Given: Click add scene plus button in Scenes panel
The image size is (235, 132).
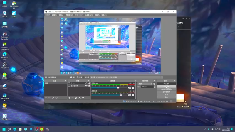Looking at the screenshot, I should coord(46,98).
